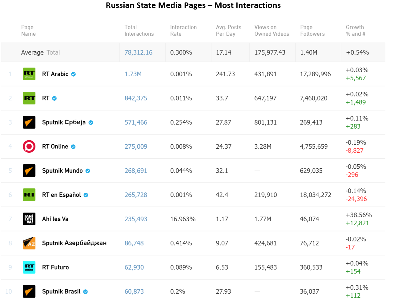
Task: Click the RT Arabic page logo
Action: 29,74
